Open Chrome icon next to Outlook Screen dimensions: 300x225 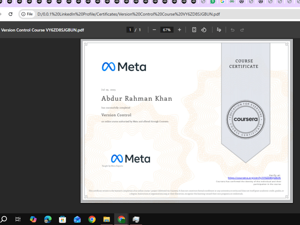click(92, 219)
